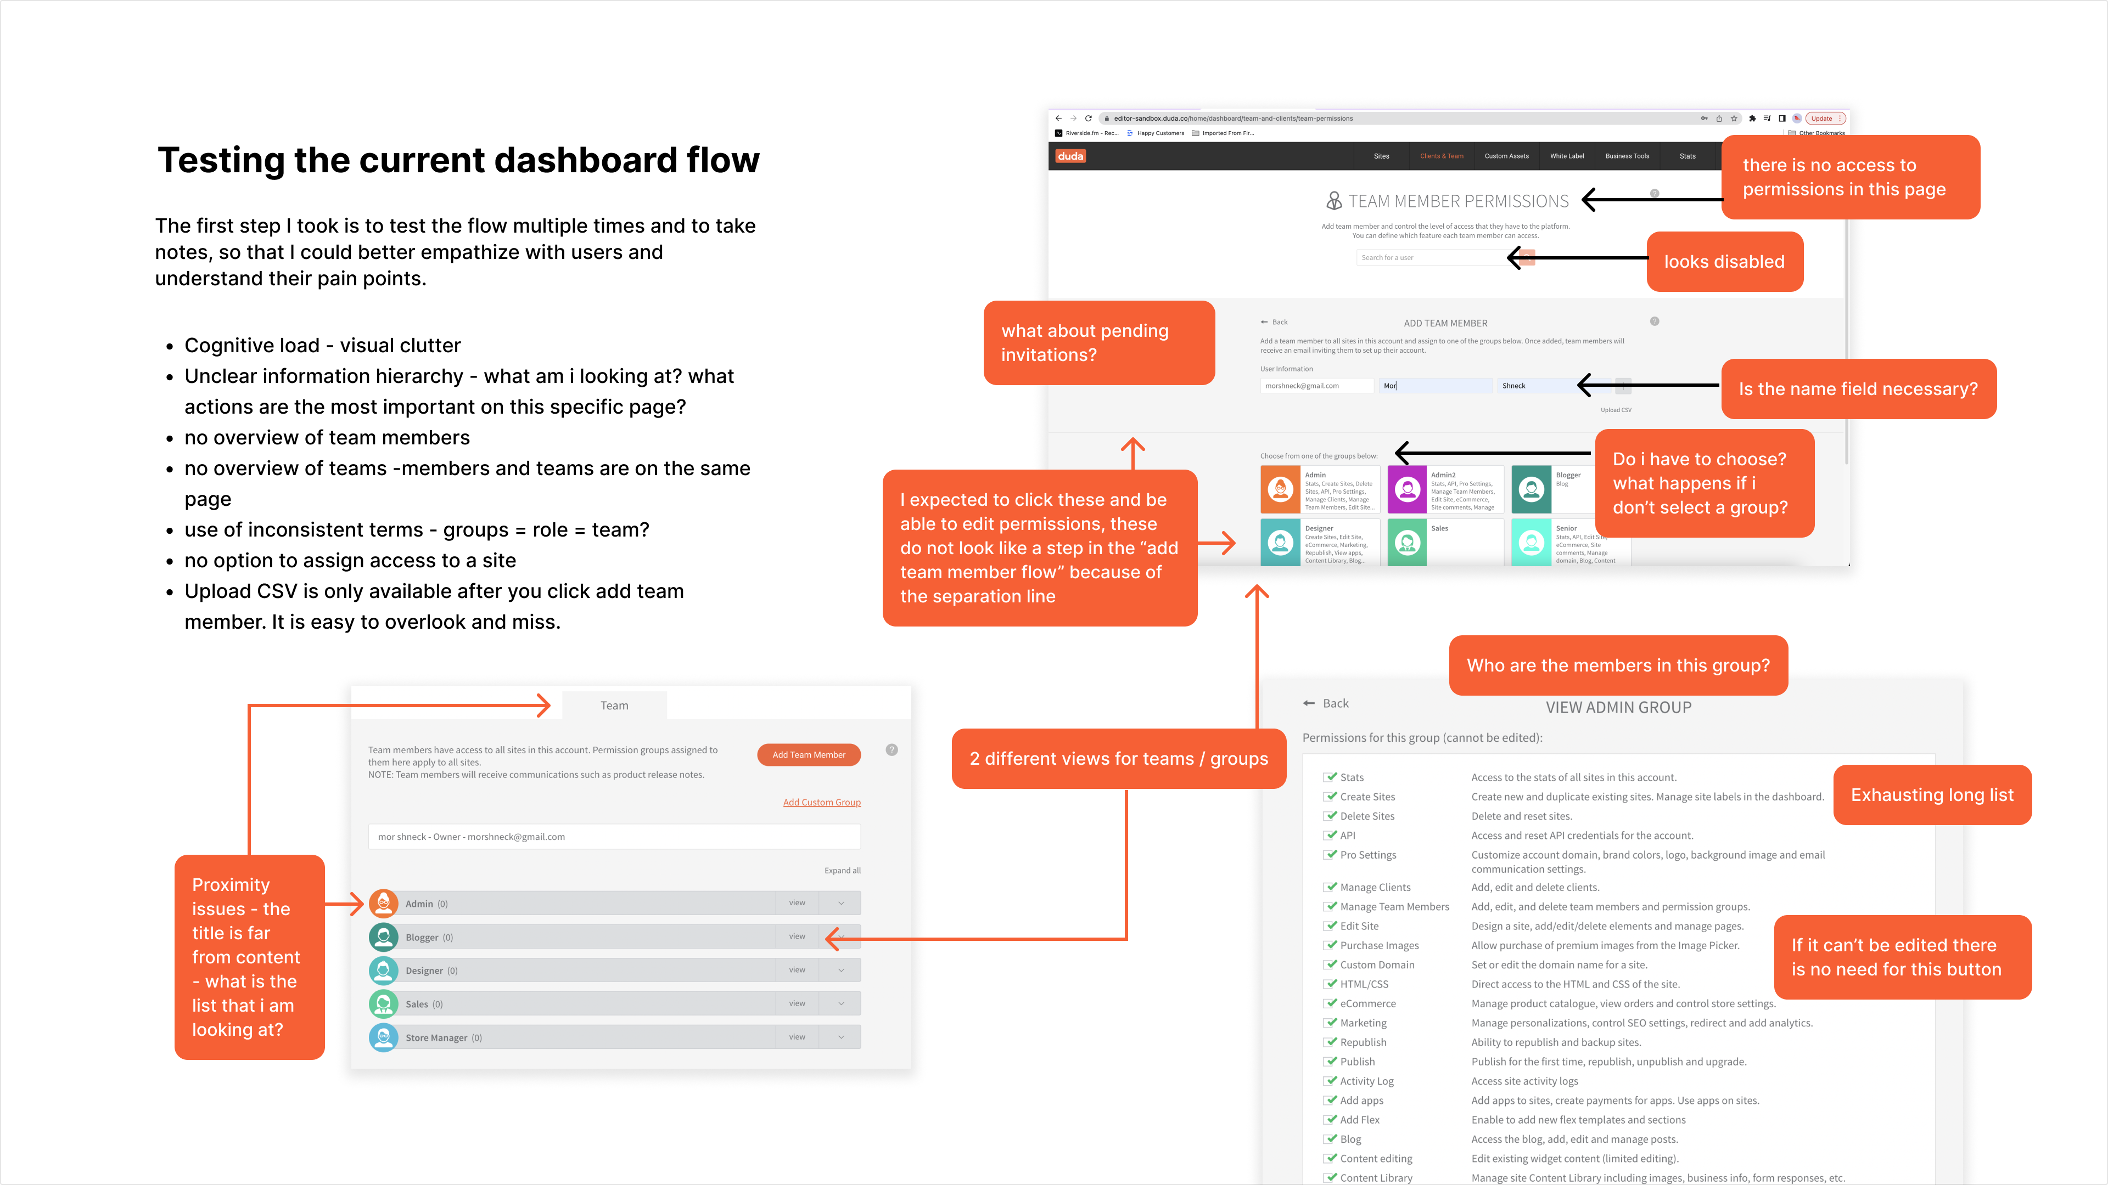Open the White Label menu
This screenshot has height=1185, width=2108.
click(x=1567, y=156)
